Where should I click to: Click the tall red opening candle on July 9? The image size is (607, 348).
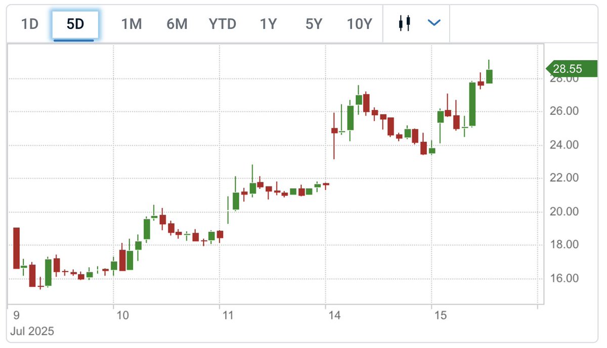16,248
